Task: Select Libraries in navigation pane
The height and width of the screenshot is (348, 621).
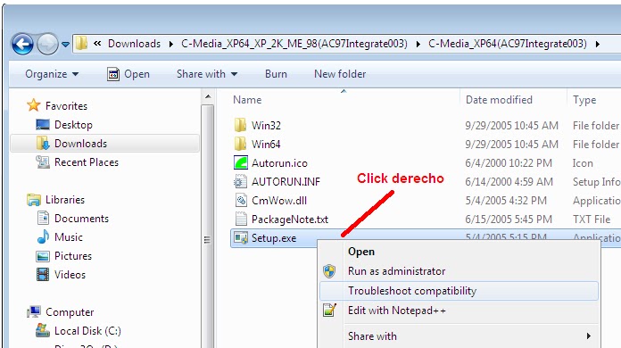Action: point(65,200)
